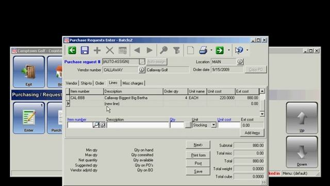Click the Qty entry field
Viewport: 330px width, 186px height.
(x=177, y=125)
